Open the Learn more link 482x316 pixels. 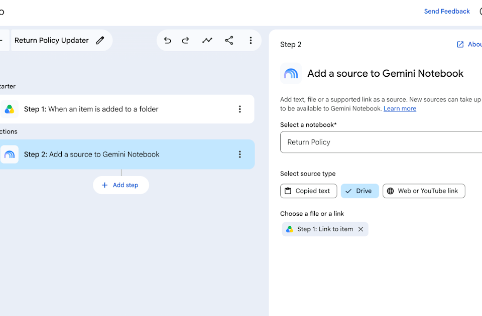click(x=400, y=108)
